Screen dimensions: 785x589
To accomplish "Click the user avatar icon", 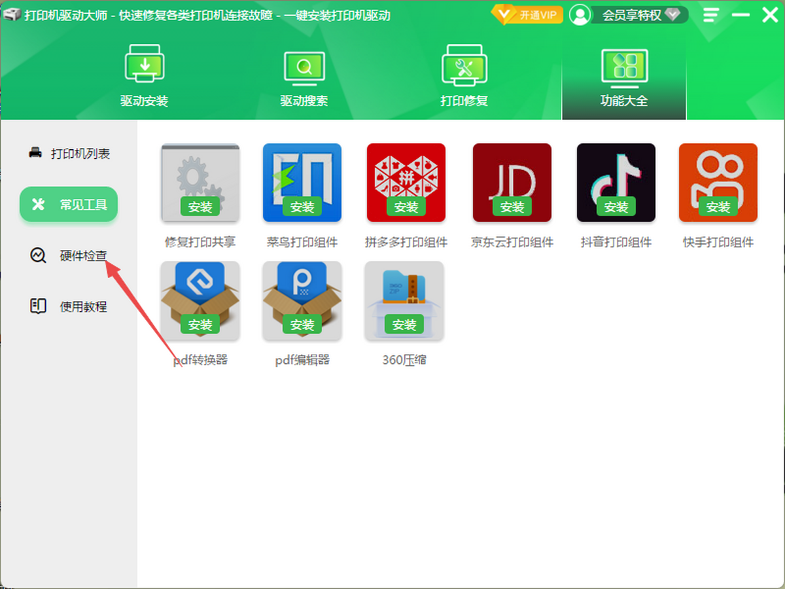I will click(x=580, y=14).
